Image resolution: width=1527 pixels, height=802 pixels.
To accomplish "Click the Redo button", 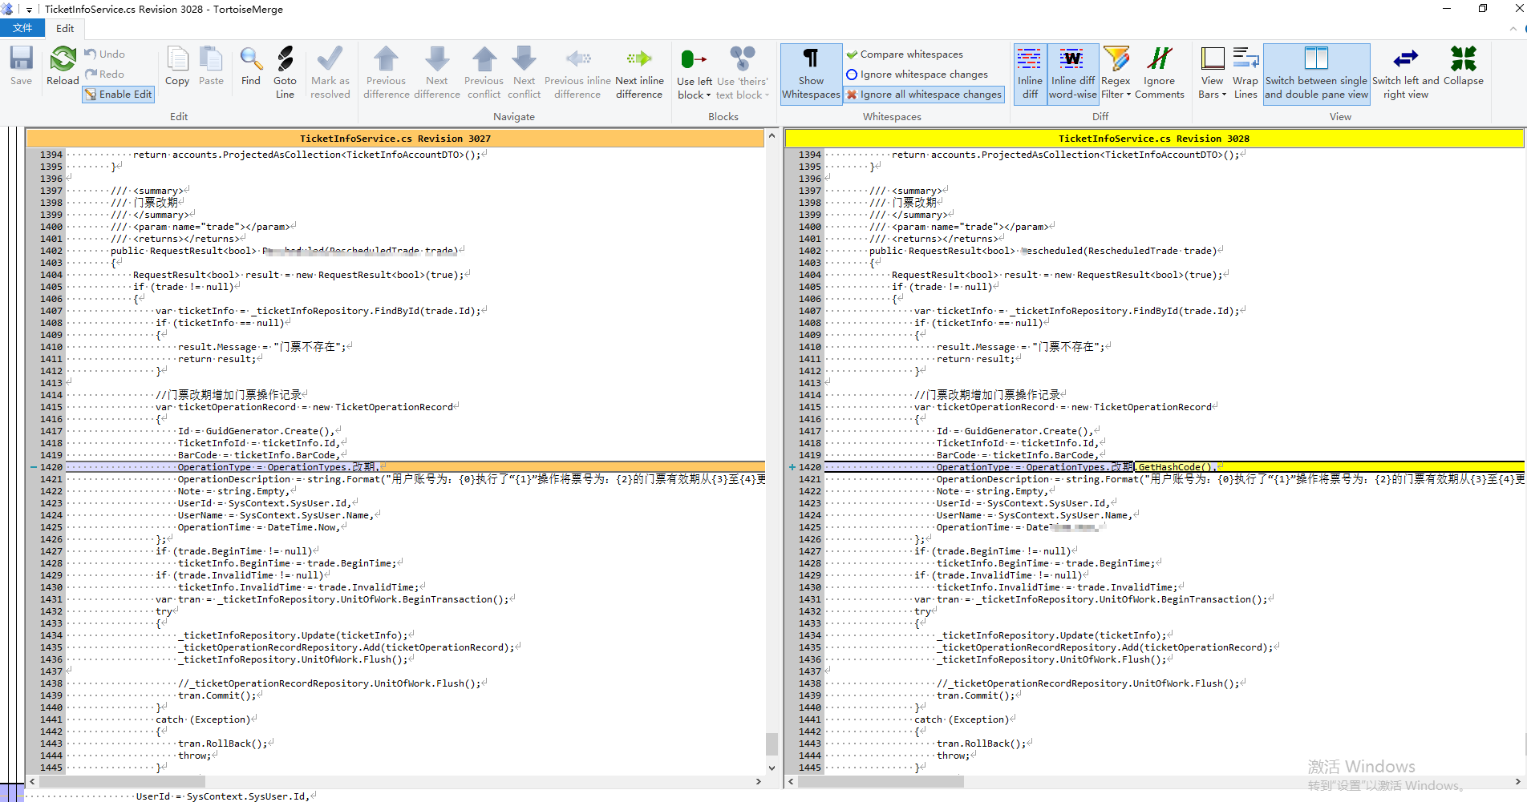I will tap(105, 74).
